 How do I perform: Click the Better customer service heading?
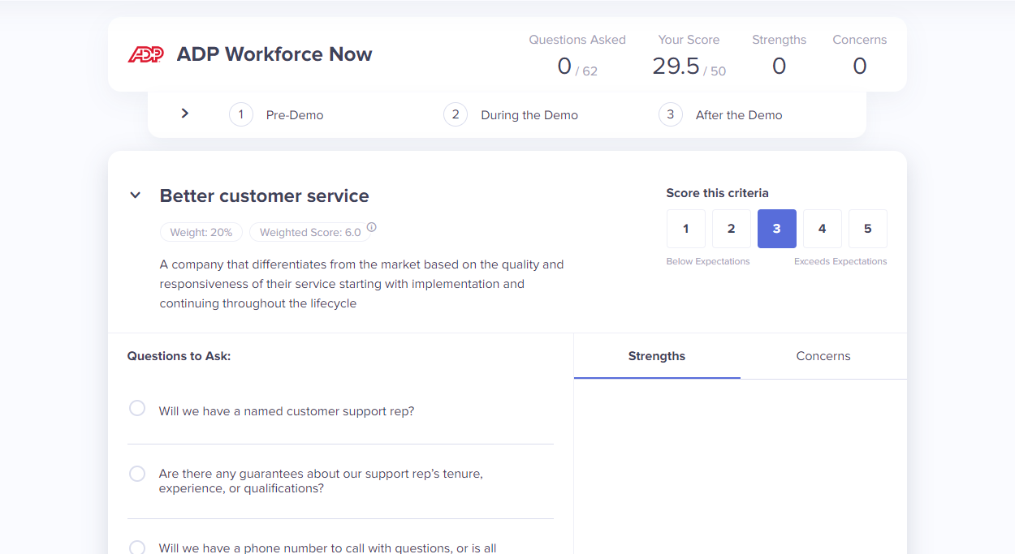[264, 195]
